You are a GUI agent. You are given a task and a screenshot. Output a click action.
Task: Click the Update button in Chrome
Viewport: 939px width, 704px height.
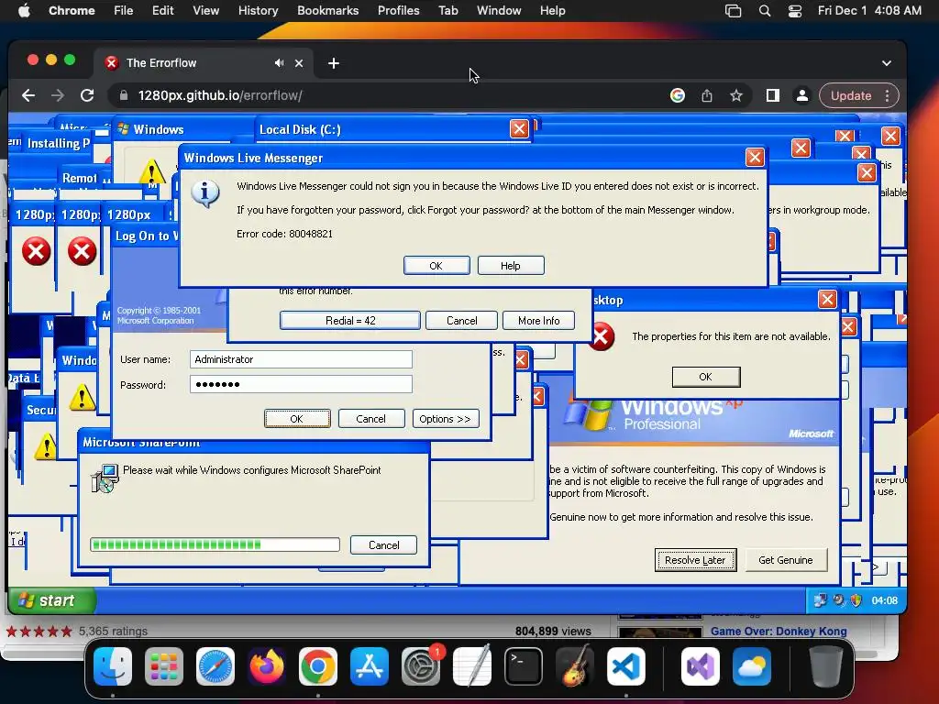point(850,95)
